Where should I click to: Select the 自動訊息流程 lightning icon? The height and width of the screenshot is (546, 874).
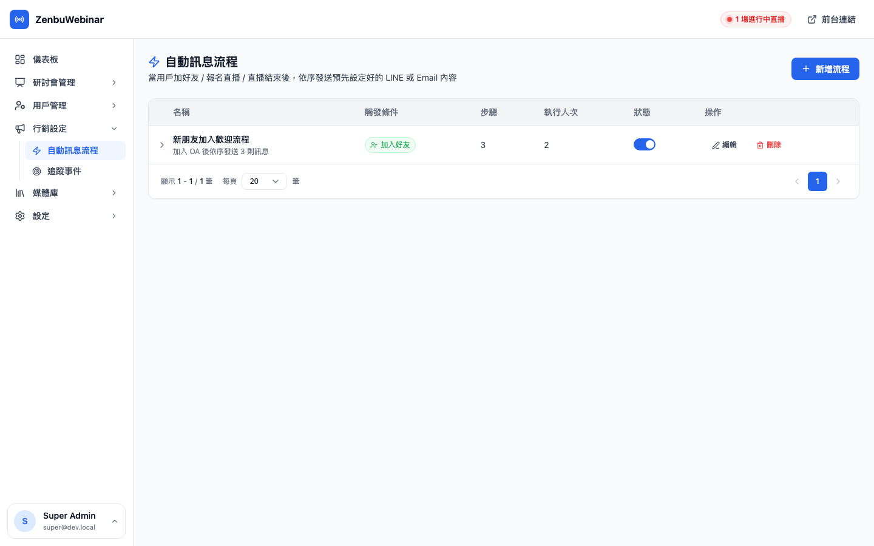tap(36, 150)
